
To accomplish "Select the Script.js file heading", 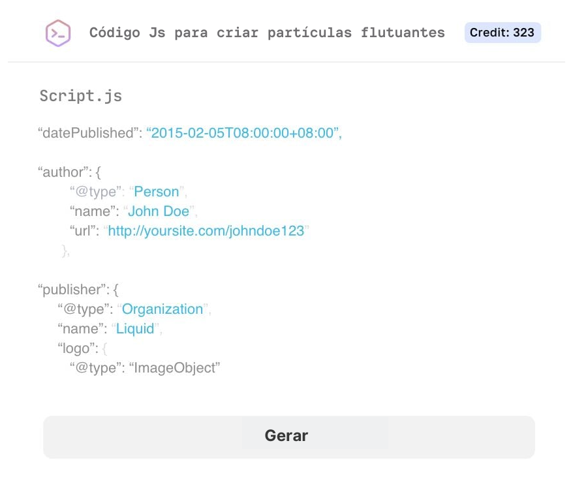I will (x=80, y=96).
